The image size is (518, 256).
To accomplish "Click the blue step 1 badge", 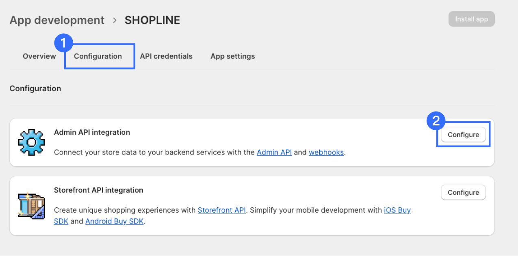I will pos(63,43).
